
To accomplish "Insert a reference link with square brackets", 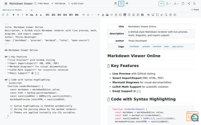I will [103, 15].
